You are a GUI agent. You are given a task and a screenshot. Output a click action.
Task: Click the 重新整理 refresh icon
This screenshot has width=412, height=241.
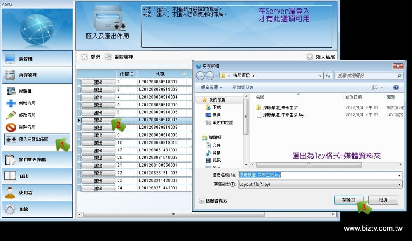pos(108,57)
